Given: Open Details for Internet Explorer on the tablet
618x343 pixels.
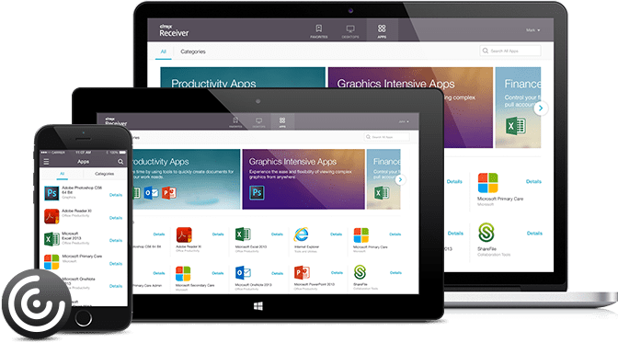Looking at the screenshot, I should [x=337, y=234].
